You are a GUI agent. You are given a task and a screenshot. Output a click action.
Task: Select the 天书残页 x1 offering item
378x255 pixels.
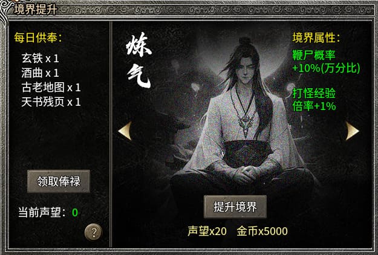(51, 102)
